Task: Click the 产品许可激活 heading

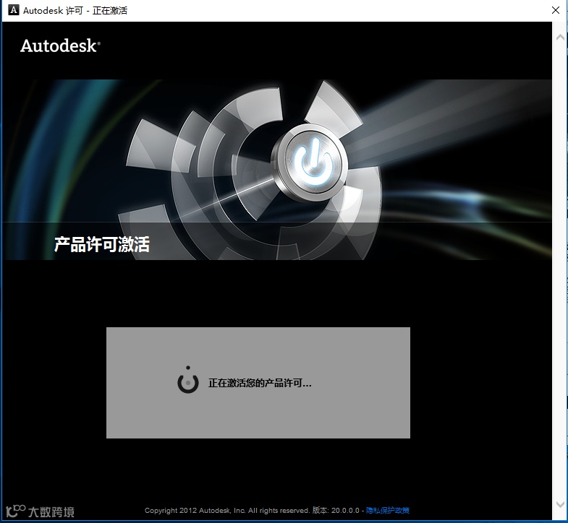Action: tap(102, 244)
